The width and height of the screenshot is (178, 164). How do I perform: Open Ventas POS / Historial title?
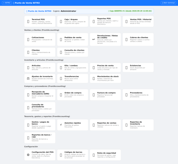click(x=141, y=19)
